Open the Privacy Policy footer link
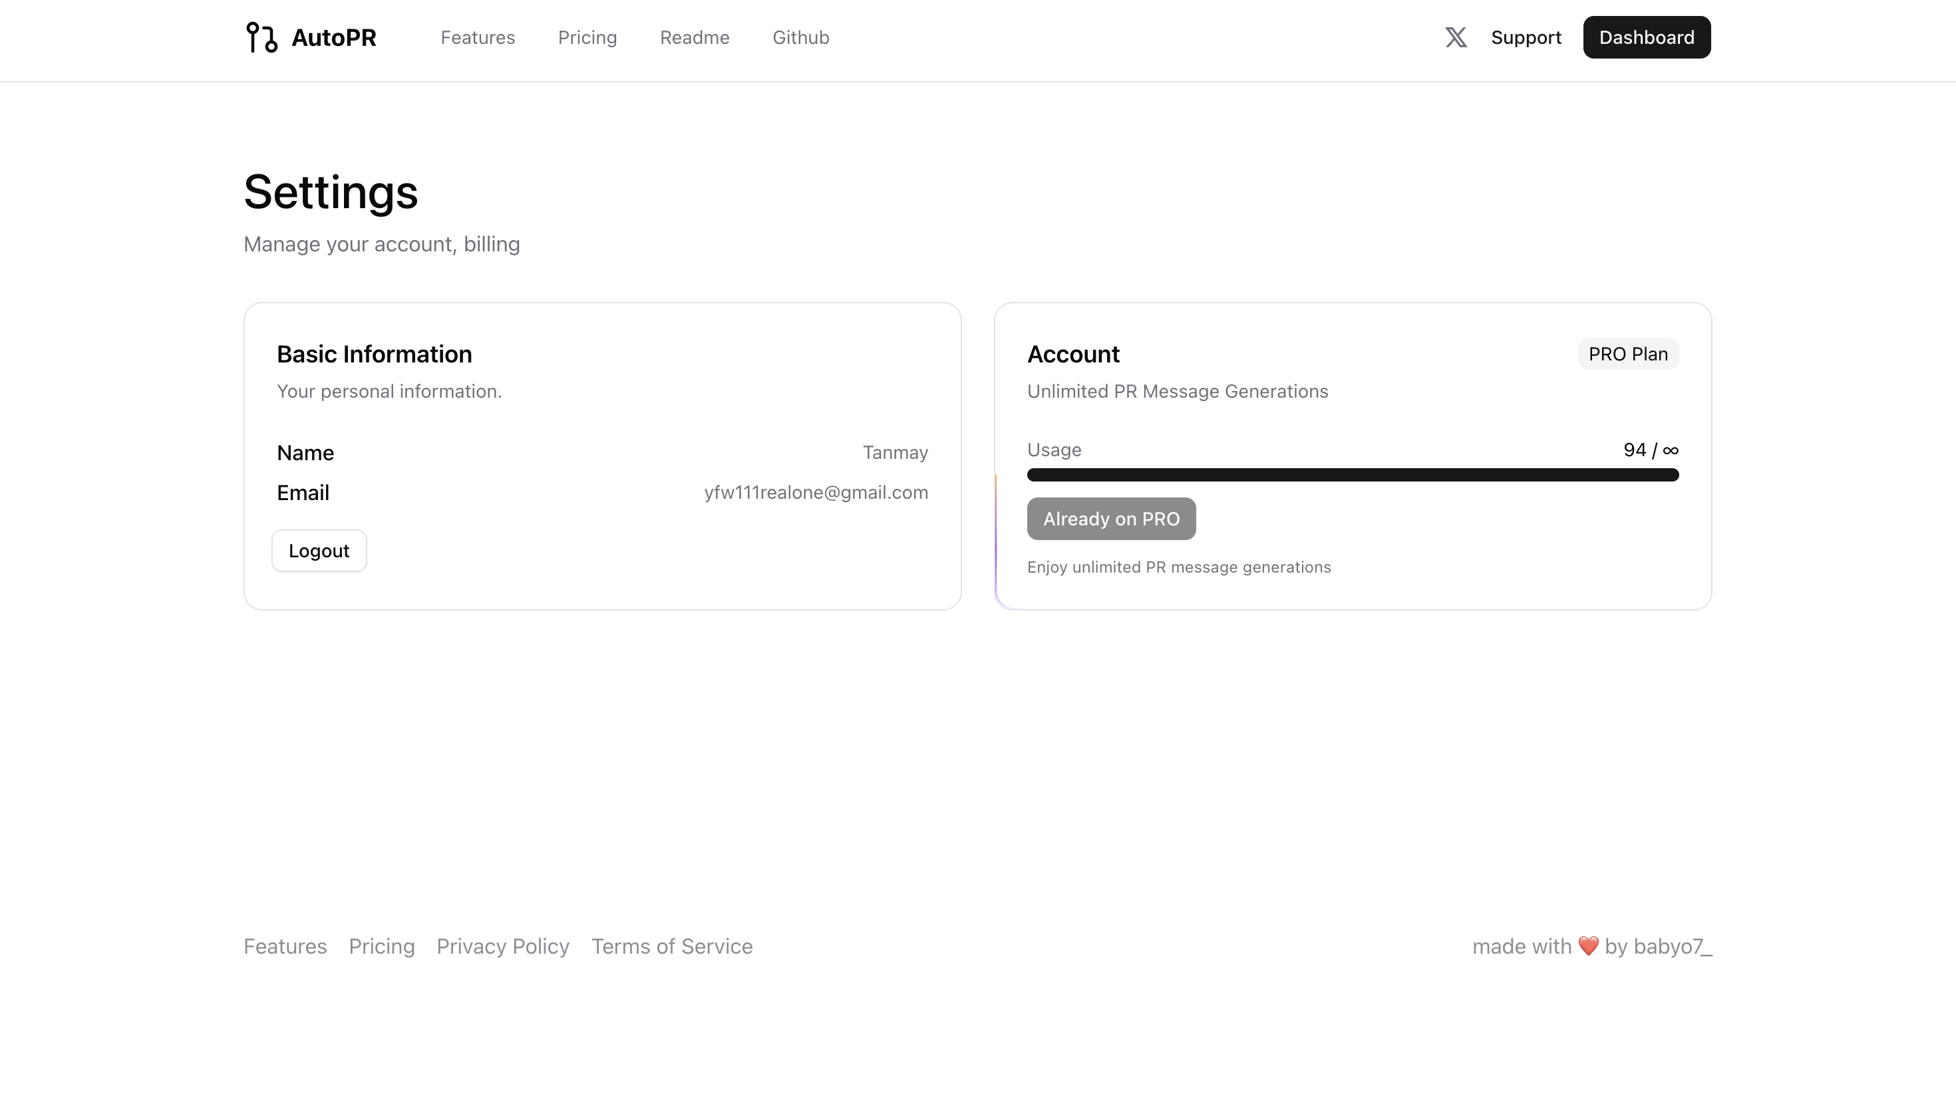1956x1100 pixels. 503,946
